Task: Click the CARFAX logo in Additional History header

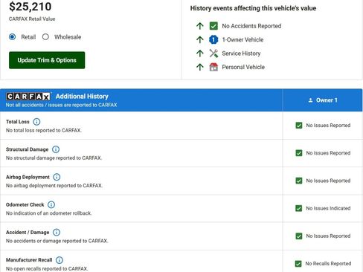Action: (x=28, y=97)
